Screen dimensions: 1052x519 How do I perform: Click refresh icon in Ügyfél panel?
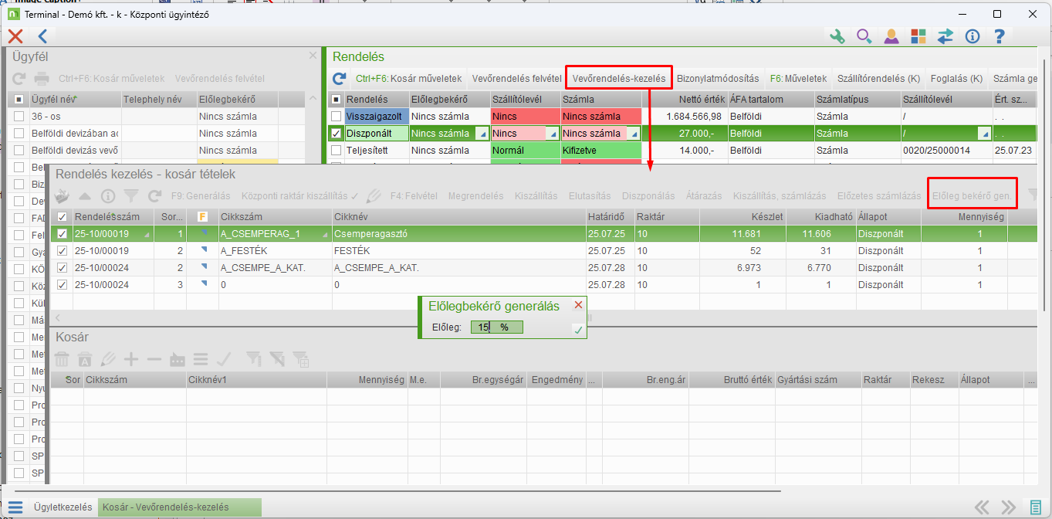(x=19, y=79)
